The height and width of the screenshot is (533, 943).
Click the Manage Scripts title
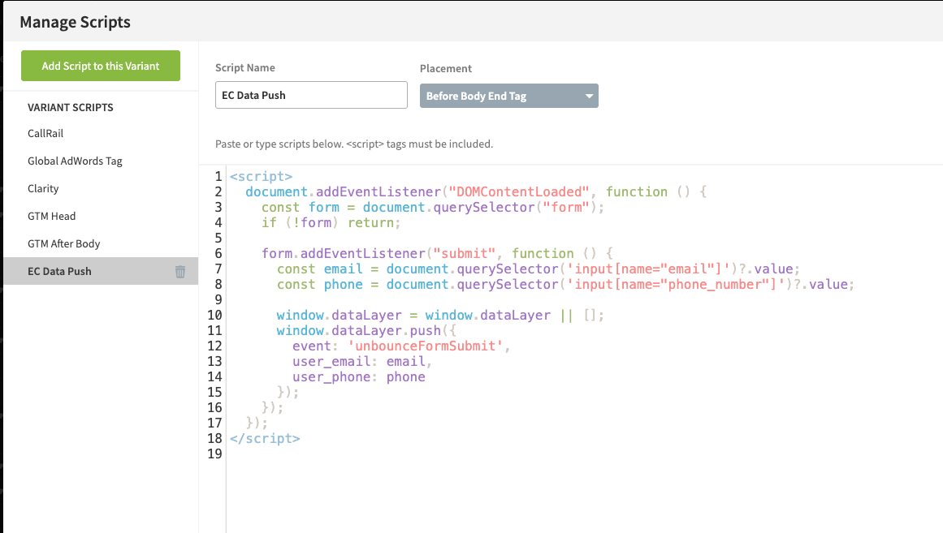(x=76, y=22)
